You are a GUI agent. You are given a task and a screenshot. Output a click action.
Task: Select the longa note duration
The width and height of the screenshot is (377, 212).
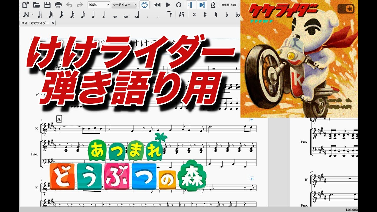(136, 15)
